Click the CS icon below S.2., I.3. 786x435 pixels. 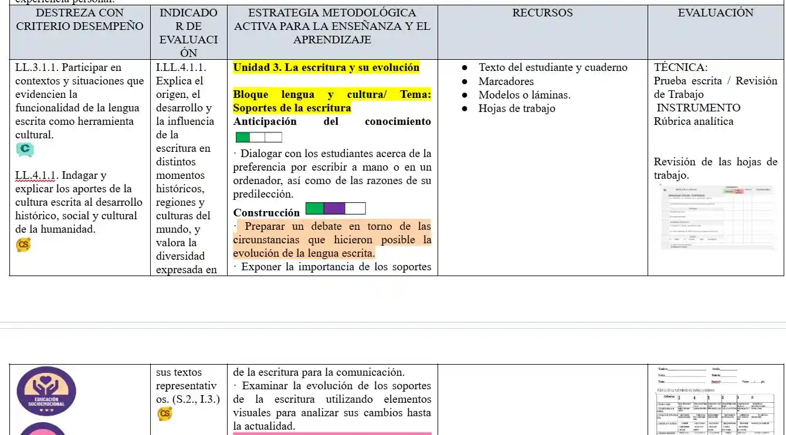164,414
